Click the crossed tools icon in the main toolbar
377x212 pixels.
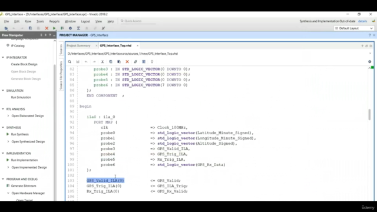(x=103, y=28)
